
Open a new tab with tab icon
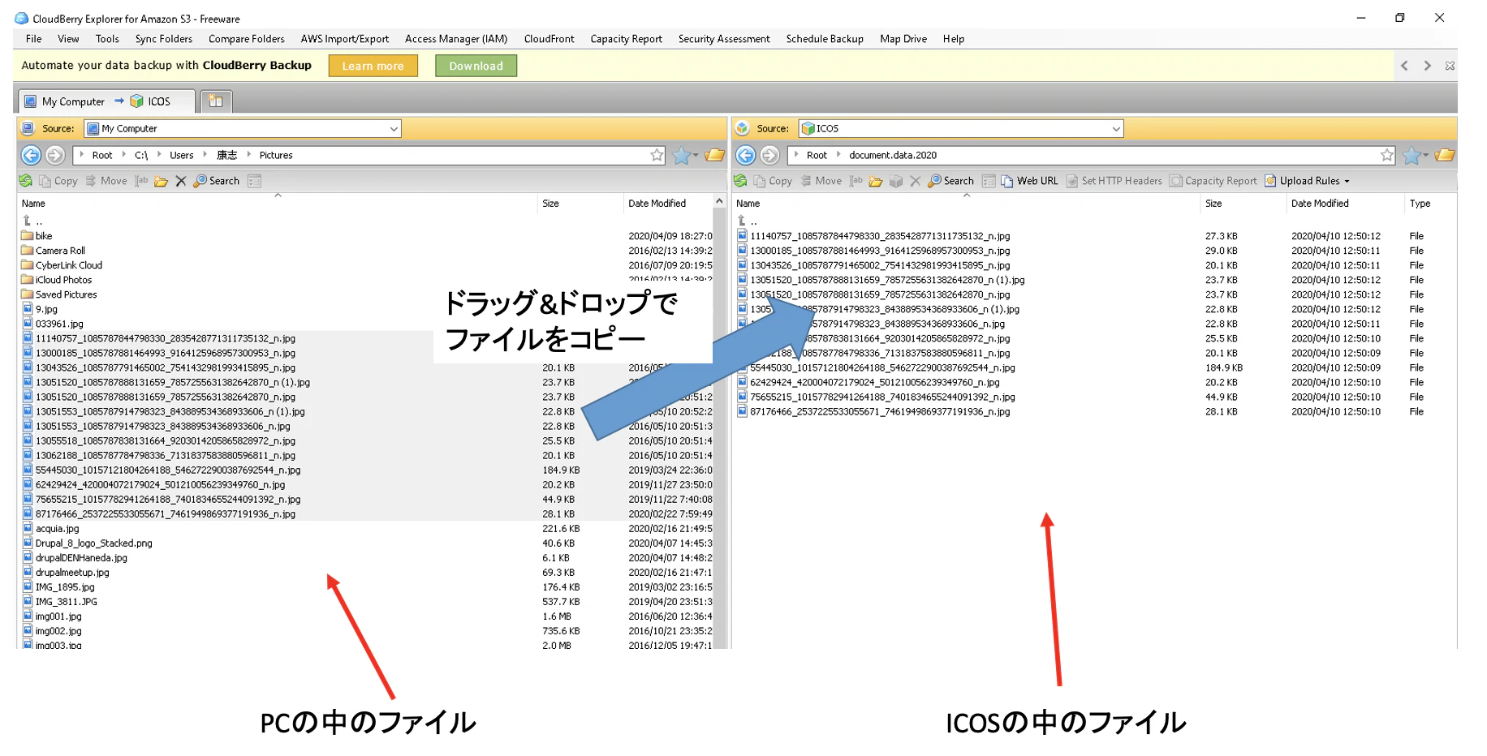point(216,101)
